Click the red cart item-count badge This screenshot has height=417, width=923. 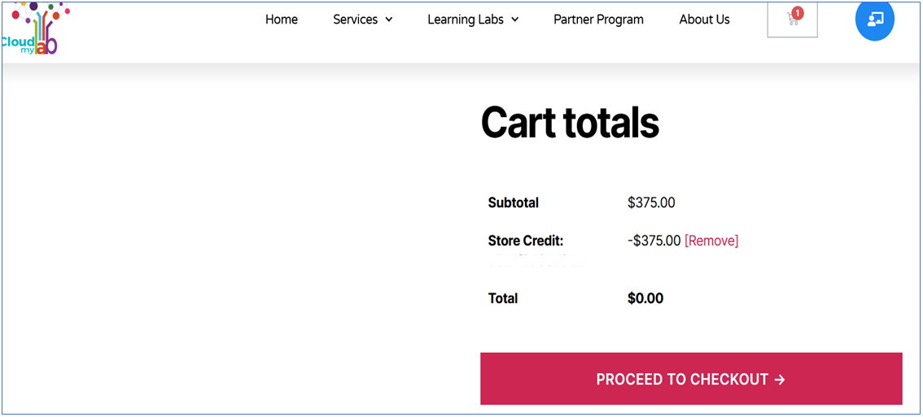[798, 13]
